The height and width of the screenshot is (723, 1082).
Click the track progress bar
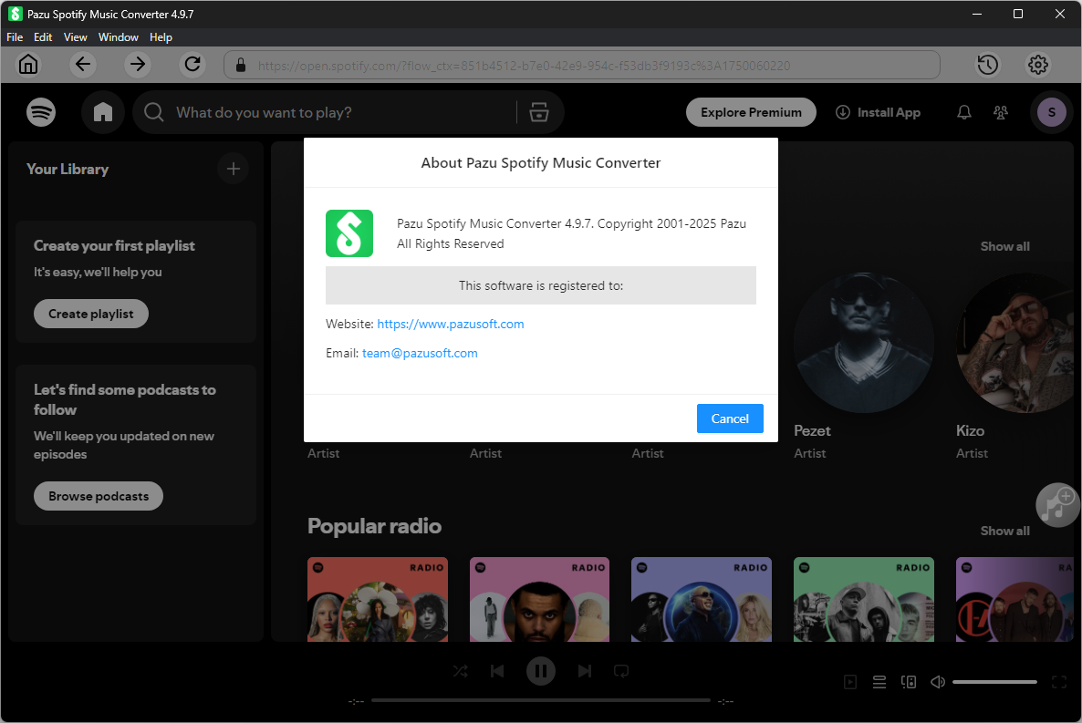[541, 700]
